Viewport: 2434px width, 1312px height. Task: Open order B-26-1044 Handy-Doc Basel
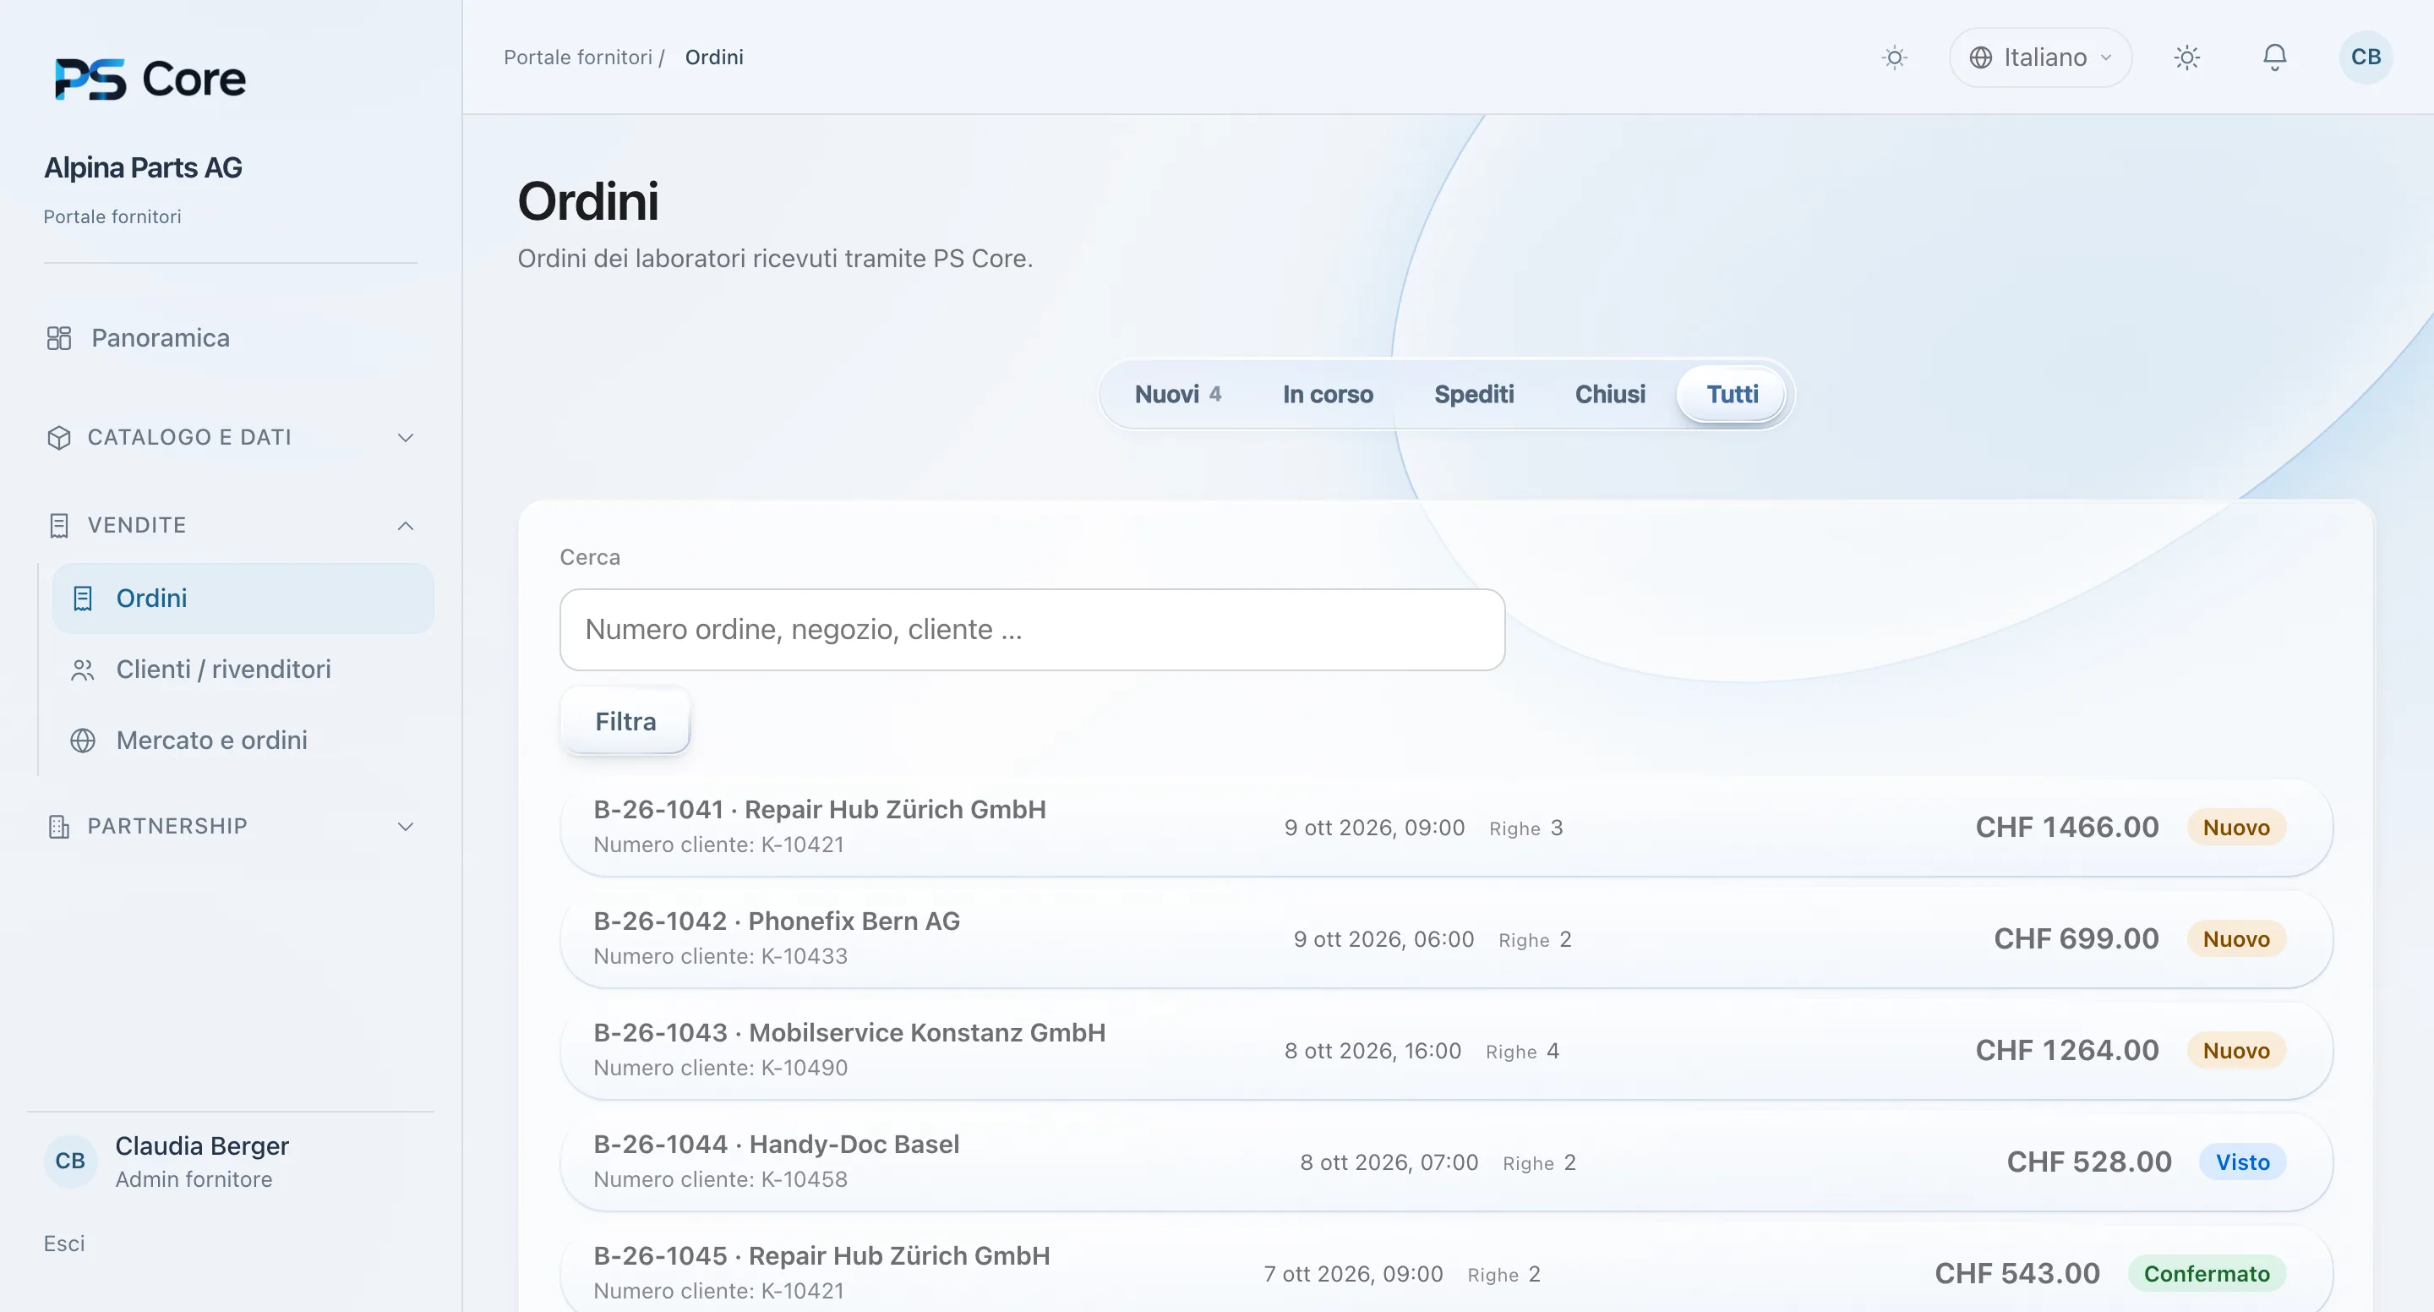(1446, 1162)
